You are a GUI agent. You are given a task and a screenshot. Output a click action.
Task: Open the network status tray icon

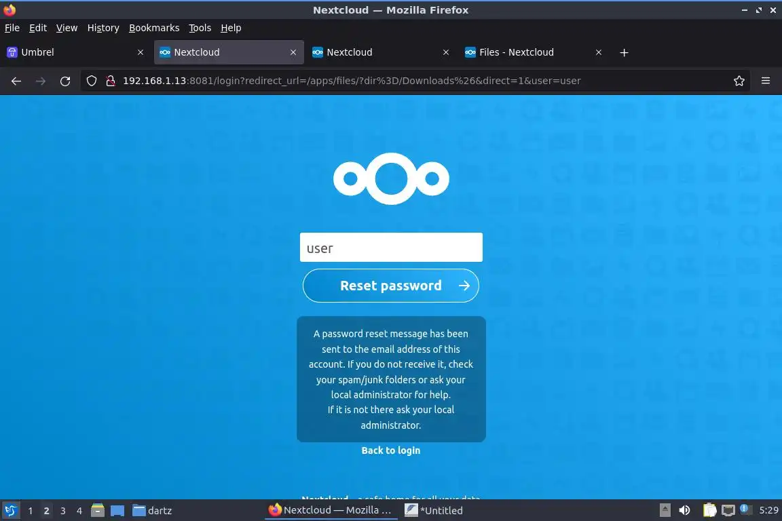(728, 511)
